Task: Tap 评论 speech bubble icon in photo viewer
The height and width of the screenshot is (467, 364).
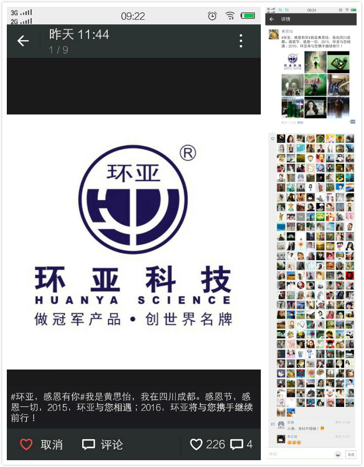Action: click(x=88, y=445)
